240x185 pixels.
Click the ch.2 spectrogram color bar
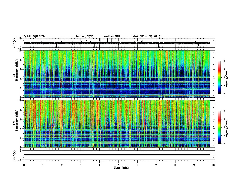(x=219, y=127)
